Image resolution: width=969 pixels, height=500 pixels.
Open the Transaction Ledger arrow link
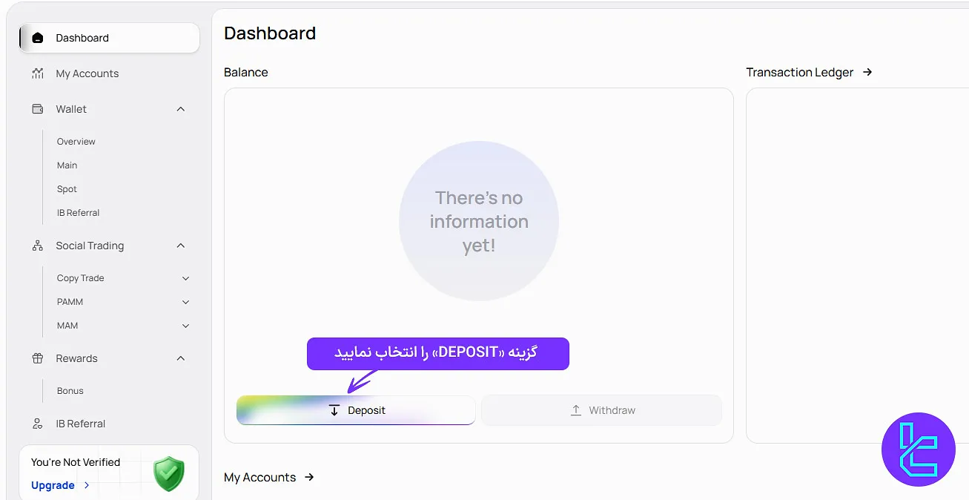(x=867, y=72)
